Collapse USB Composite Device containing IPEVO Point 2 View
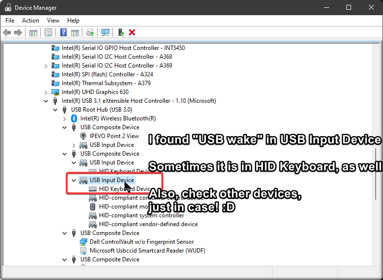 tap(64, 128)
